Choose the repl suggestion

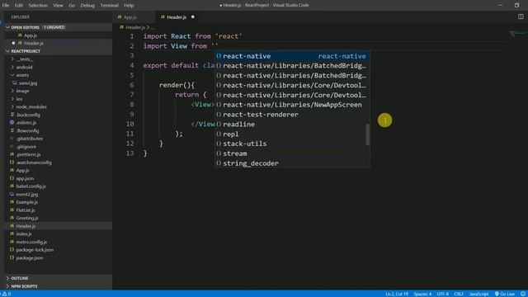[292, 134]
